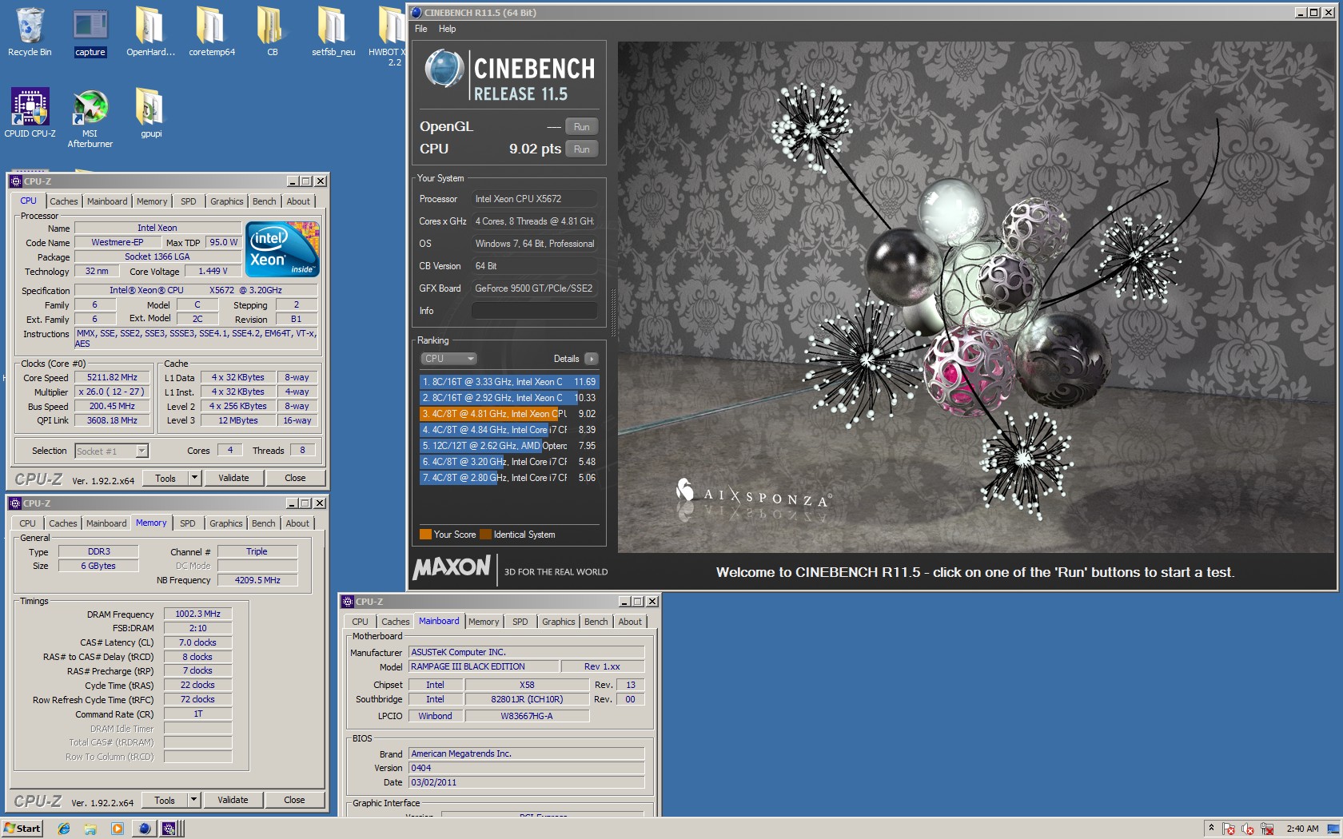Open the coretemp64 folder icon
This screenshot has width=1343, height=839.
point(212,32)
